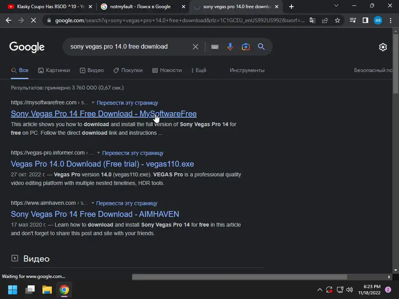Expand the vegas-pro.informer.com result options arrow
This screenshot has height=299, width=399.
pos(98,153)
